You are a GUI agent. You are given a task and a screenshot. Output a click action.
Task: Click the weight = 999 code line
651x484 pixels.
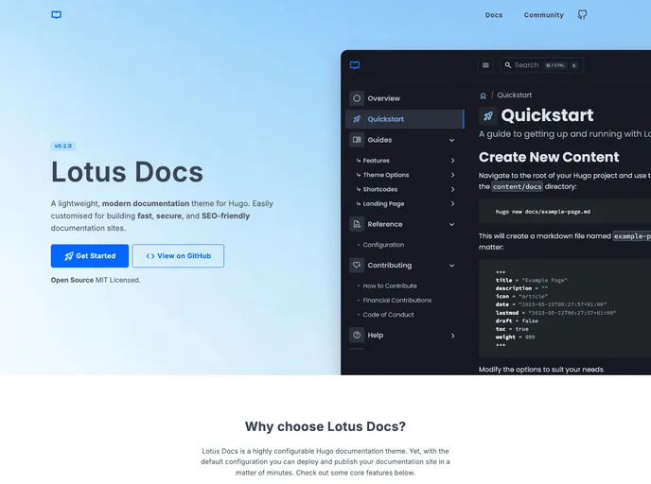point(515,337)
